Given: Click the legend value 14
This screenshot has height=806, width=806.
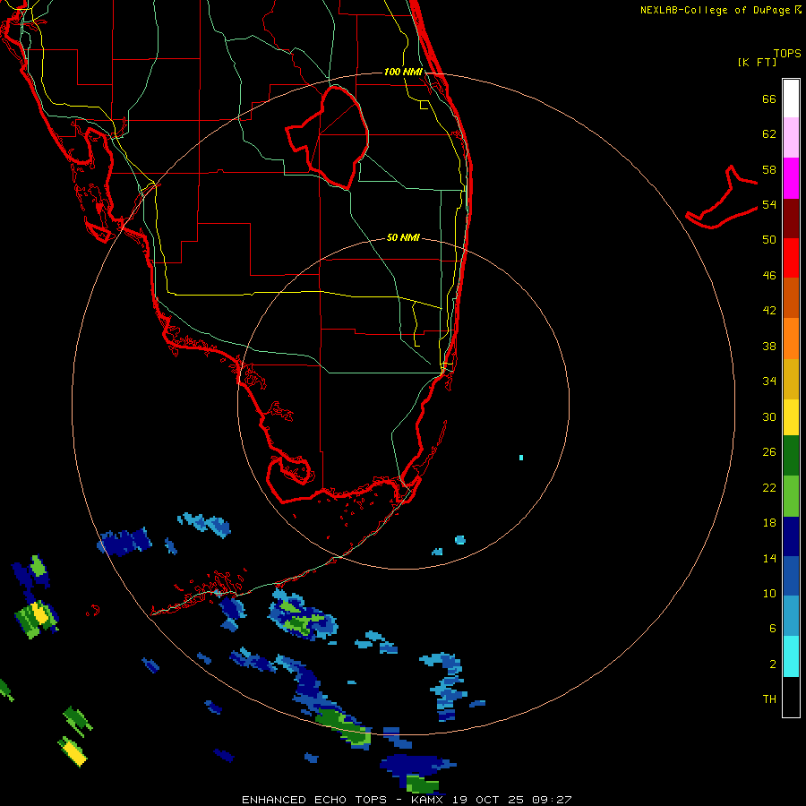Looking at the screenshot, I should click(769, 558).
